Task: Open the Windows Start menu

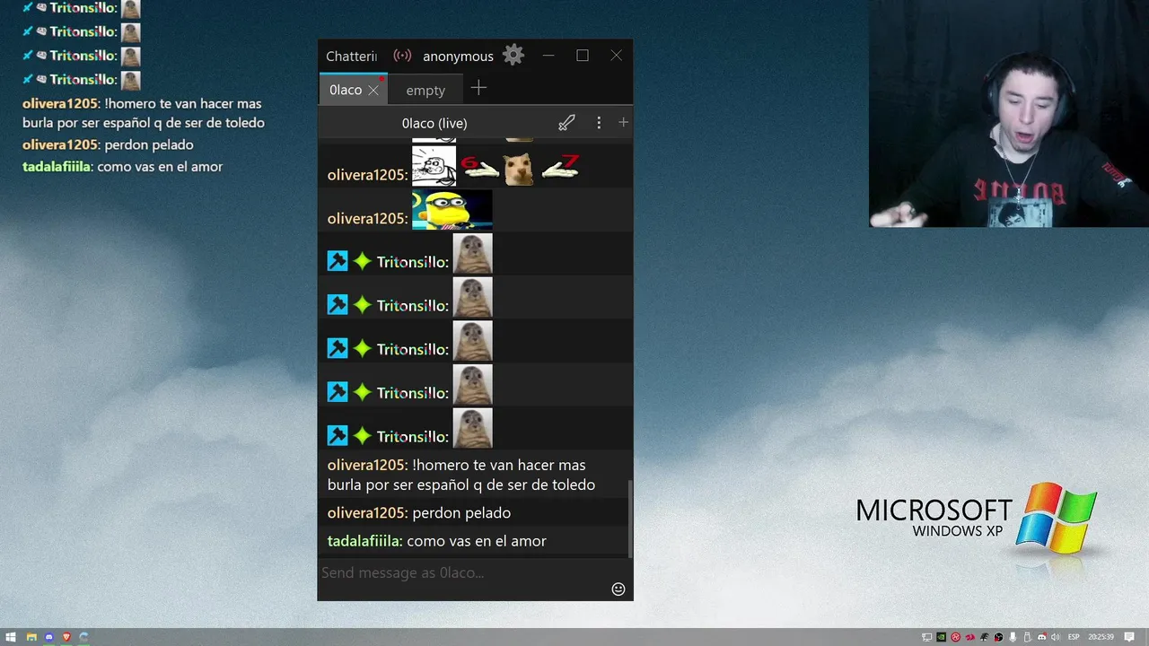Action: pos(11,637)
